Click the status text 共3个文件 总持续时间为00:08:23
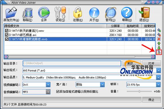 [x=25, y=104]
